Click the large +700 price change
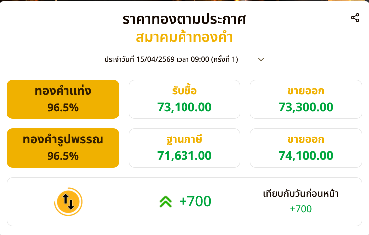This screenshot has height=235, width=369. pyautogui.click(x=195, y=201)
